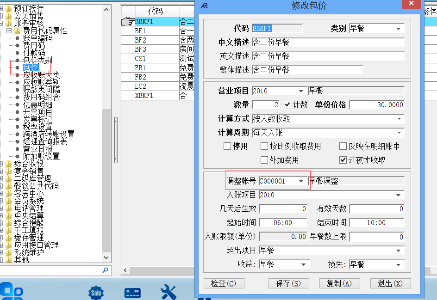Click the 综合收银 folder icon
The image size is (437, 300).
[x=9, y=164]
